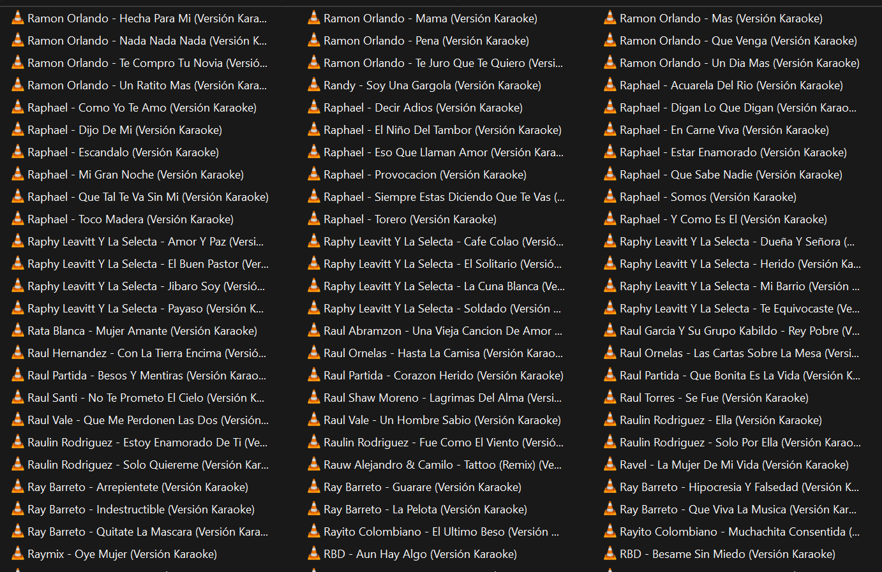Click VLC icon beside Raymix - Oye Mujer

click(x=18, y=554)
